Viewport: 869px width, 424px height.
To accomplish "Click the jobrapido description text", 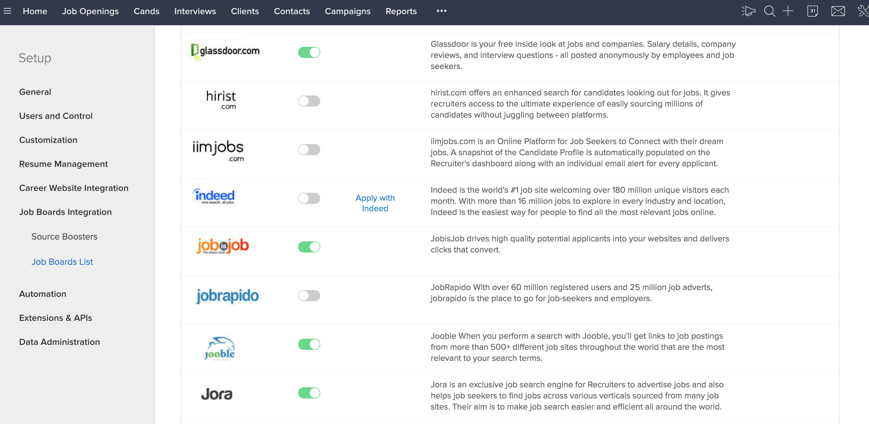I will (x=572, y=293).
